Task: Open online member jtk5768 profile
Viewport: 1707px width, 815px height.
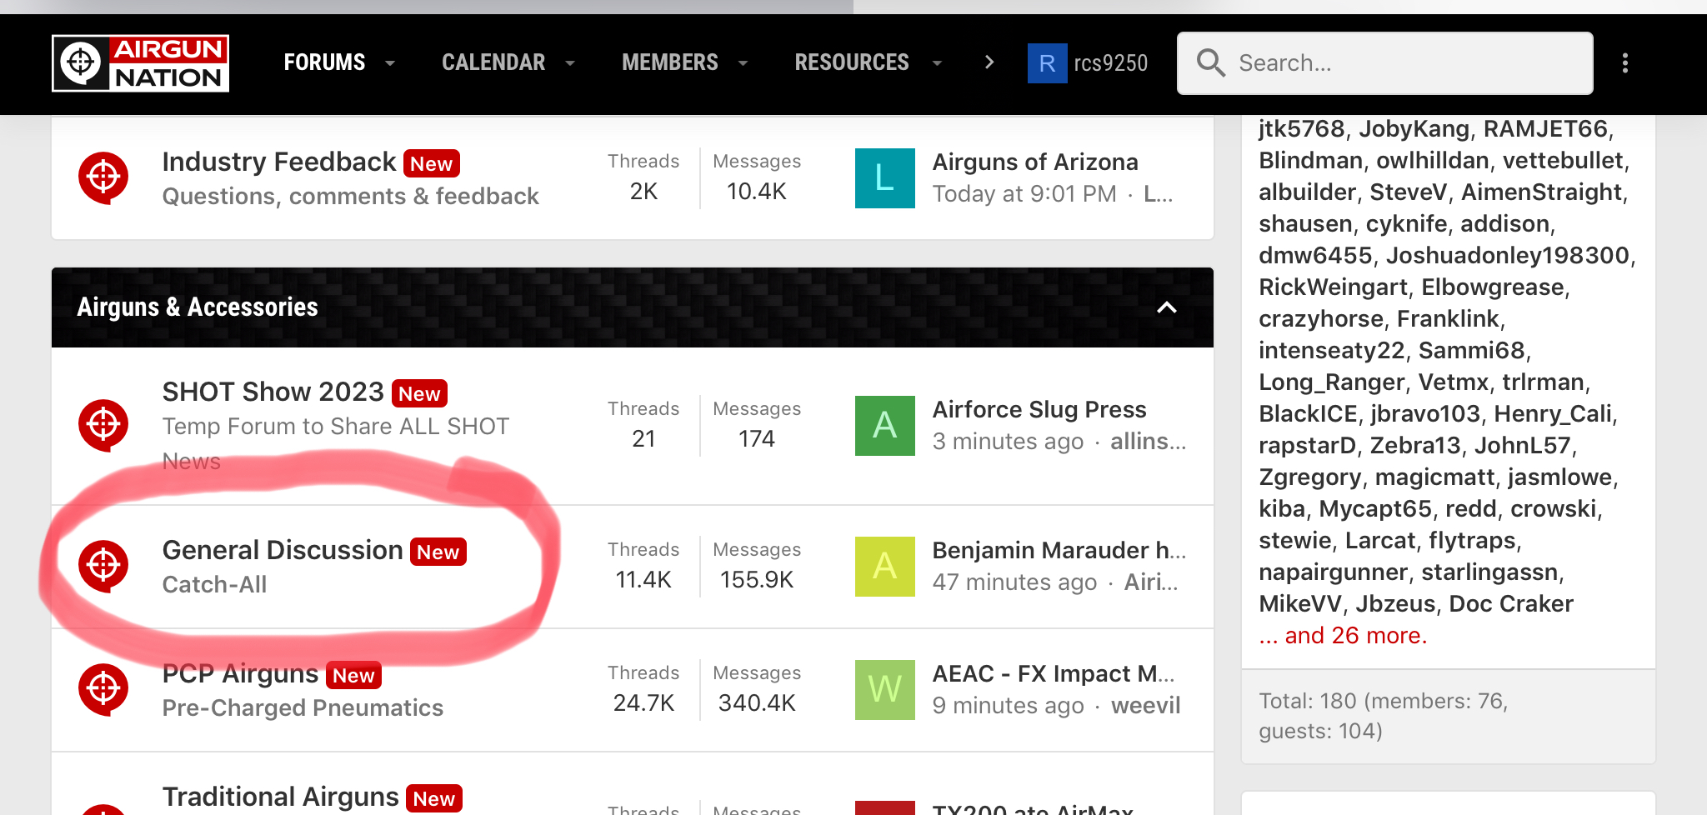Action: pos(1301,128)
